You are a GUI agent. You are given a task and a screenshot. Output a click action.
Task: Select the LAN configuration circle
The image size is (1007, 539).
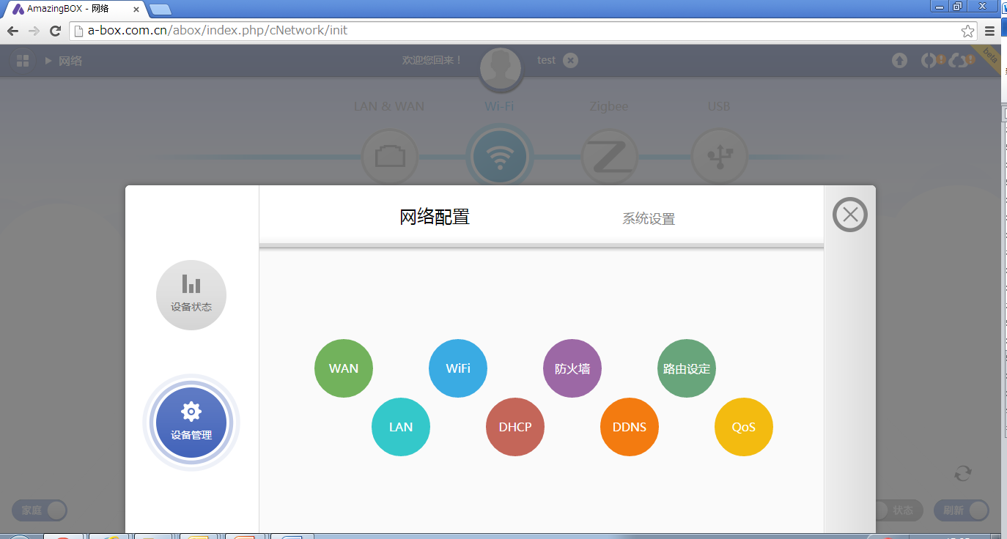tap(401, 427)
